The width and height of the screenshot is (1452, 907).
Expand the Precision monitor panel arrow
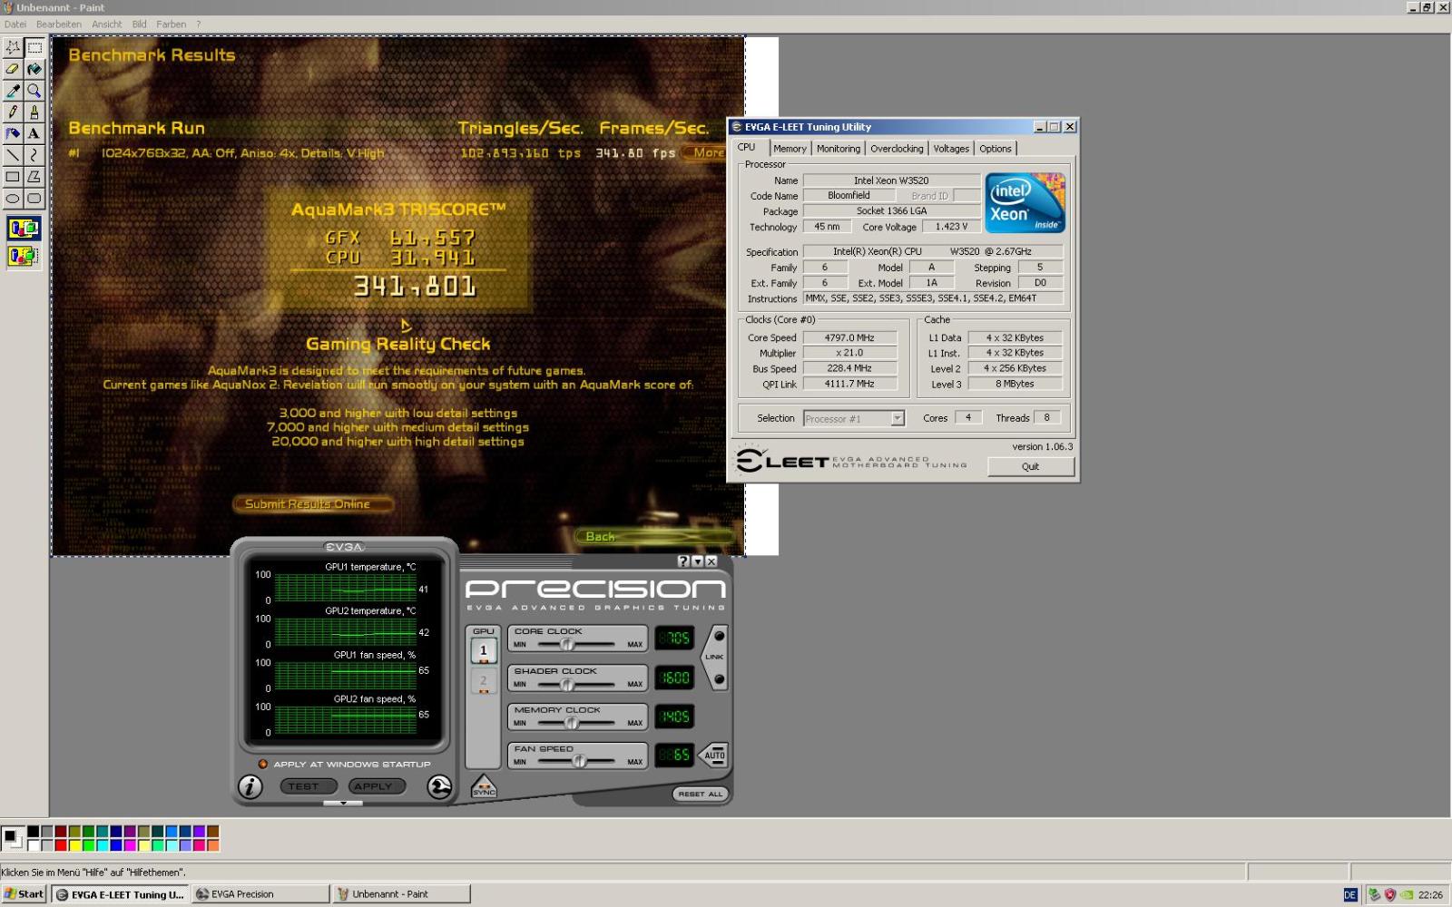point(343,803)
